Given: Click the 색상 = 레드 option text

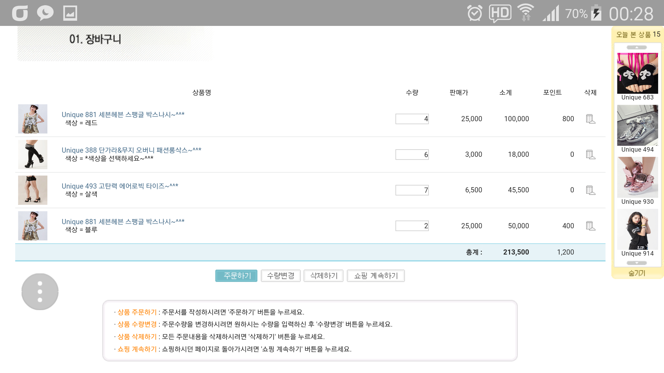Looking at the screenshot, I should [82, 123].
